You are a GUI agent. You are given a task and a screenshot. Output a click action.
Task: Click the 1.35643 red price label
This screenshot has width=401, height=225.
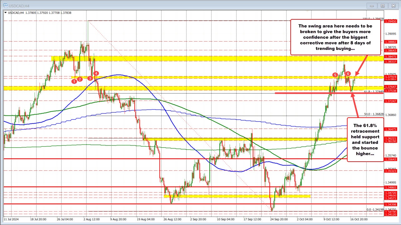pyautogui.click(x=391, y=159)
